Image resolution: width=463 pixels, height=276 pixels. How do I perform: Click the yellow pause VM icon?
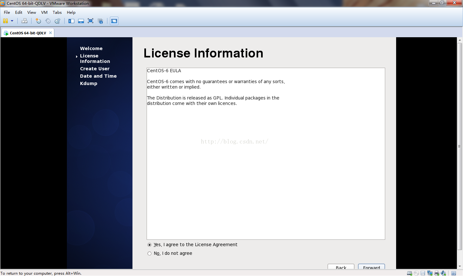click(5, 21)
